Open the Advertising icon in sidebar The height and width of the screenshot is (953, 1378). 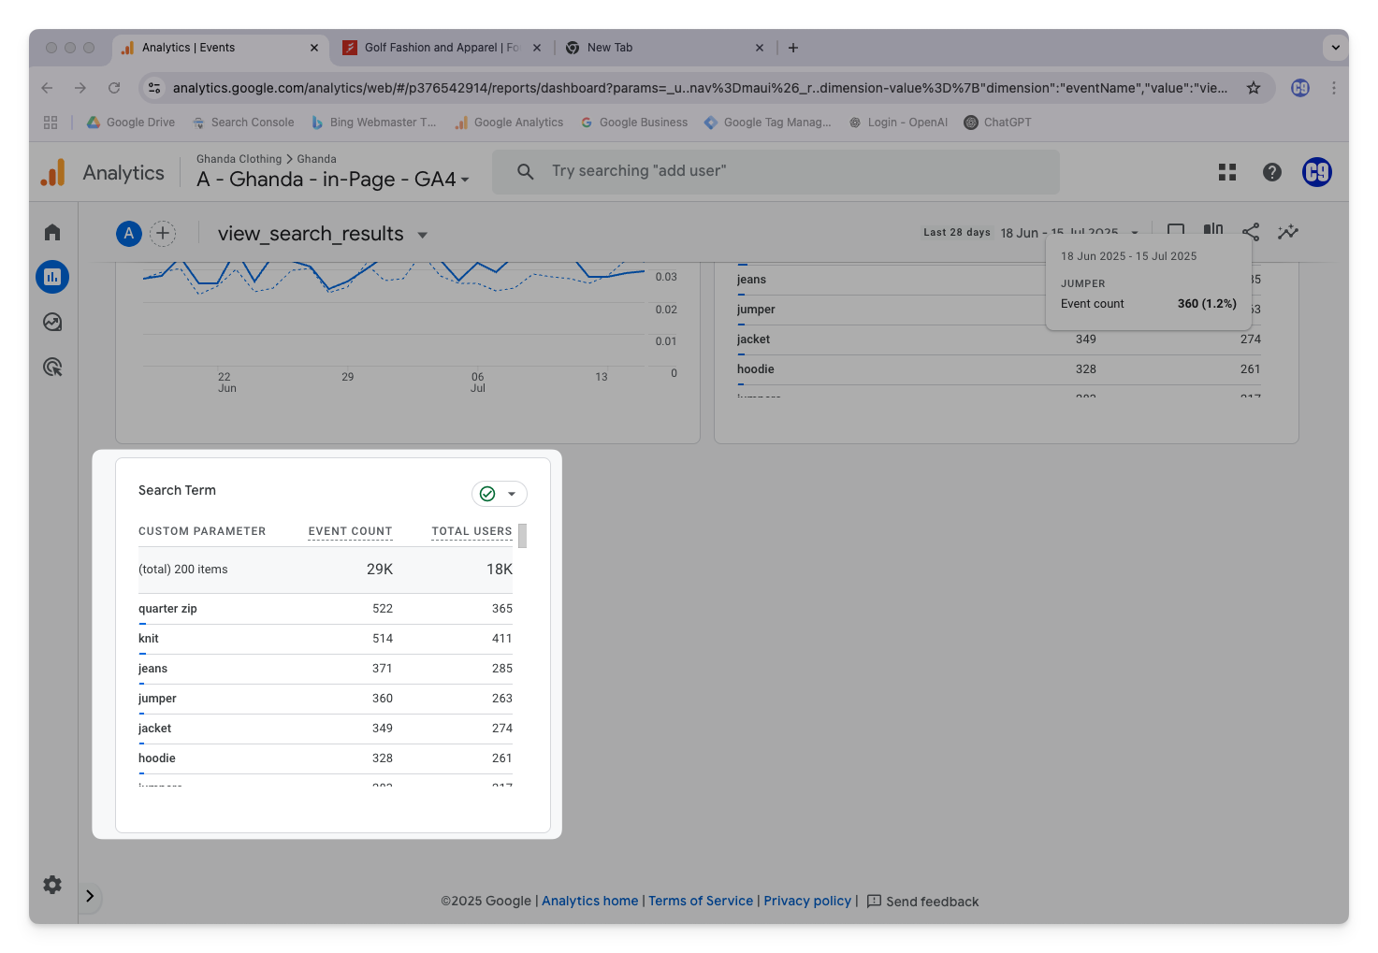52,368
